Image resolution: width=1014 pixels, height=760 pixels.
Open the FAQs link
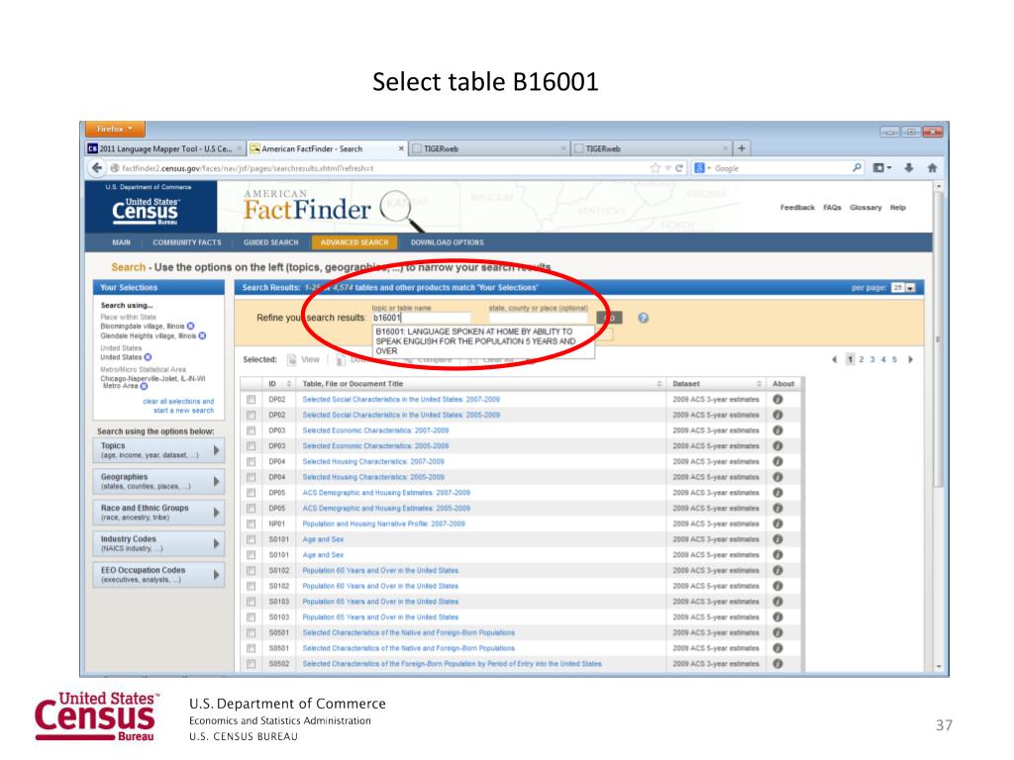[x=832, y=208]
